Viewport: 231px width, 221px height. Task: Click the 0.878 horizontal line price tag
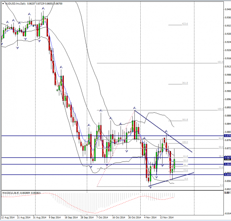coord(228,135)
